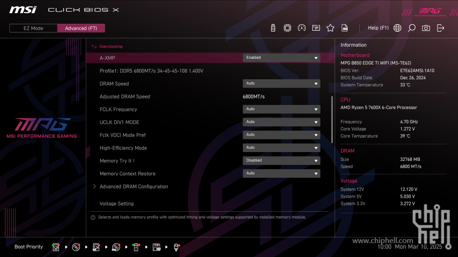Select the USB hard disk boot icon
458x257 pixels.
click(x=96, y=247)
